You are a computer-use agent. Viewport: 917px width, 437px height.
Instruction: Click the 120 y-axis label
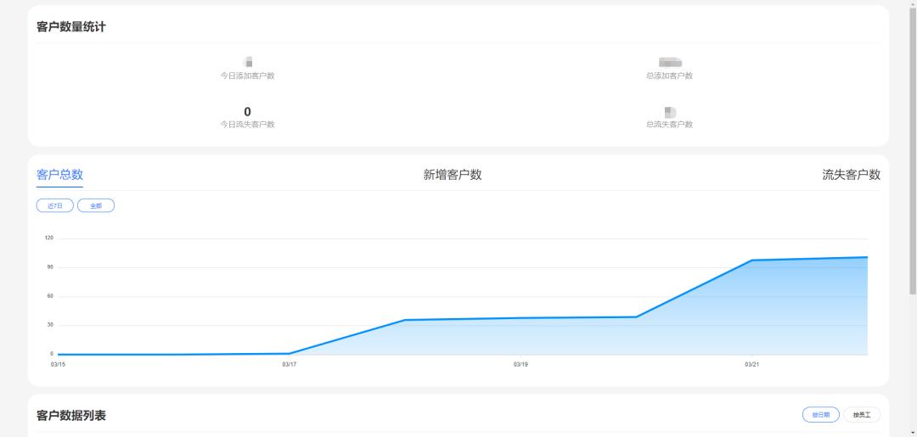(49, 238)
